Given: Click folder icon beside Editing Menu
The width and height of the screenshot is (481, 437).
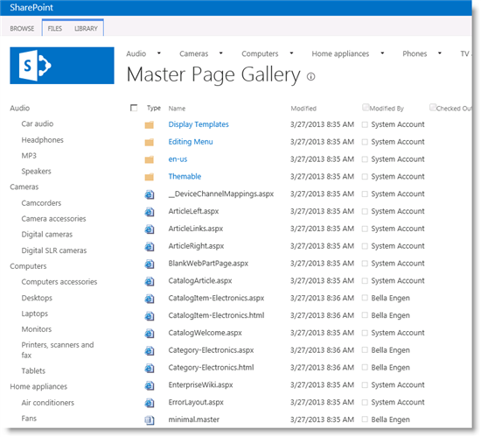Looking at the screenshot, I should [x=150, y=142].
